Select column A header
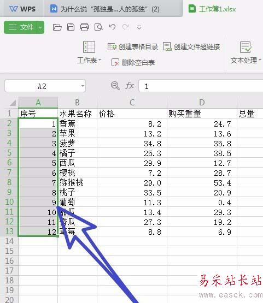 pos(38,103)
